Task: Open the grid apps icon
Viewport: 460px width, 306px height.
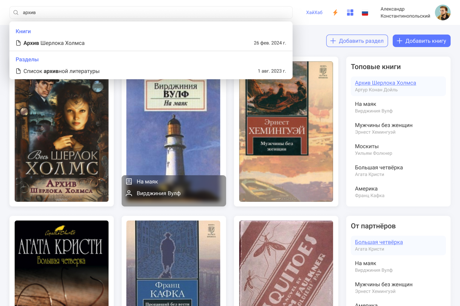Action: 350,13
